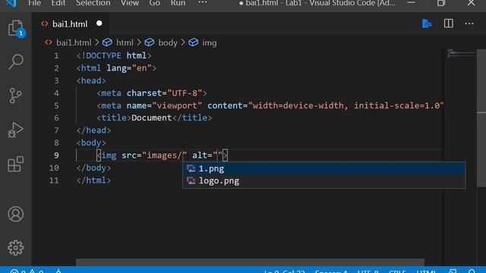
Task: Click the lang="en" attribute text
Action: tap(129, 68)
